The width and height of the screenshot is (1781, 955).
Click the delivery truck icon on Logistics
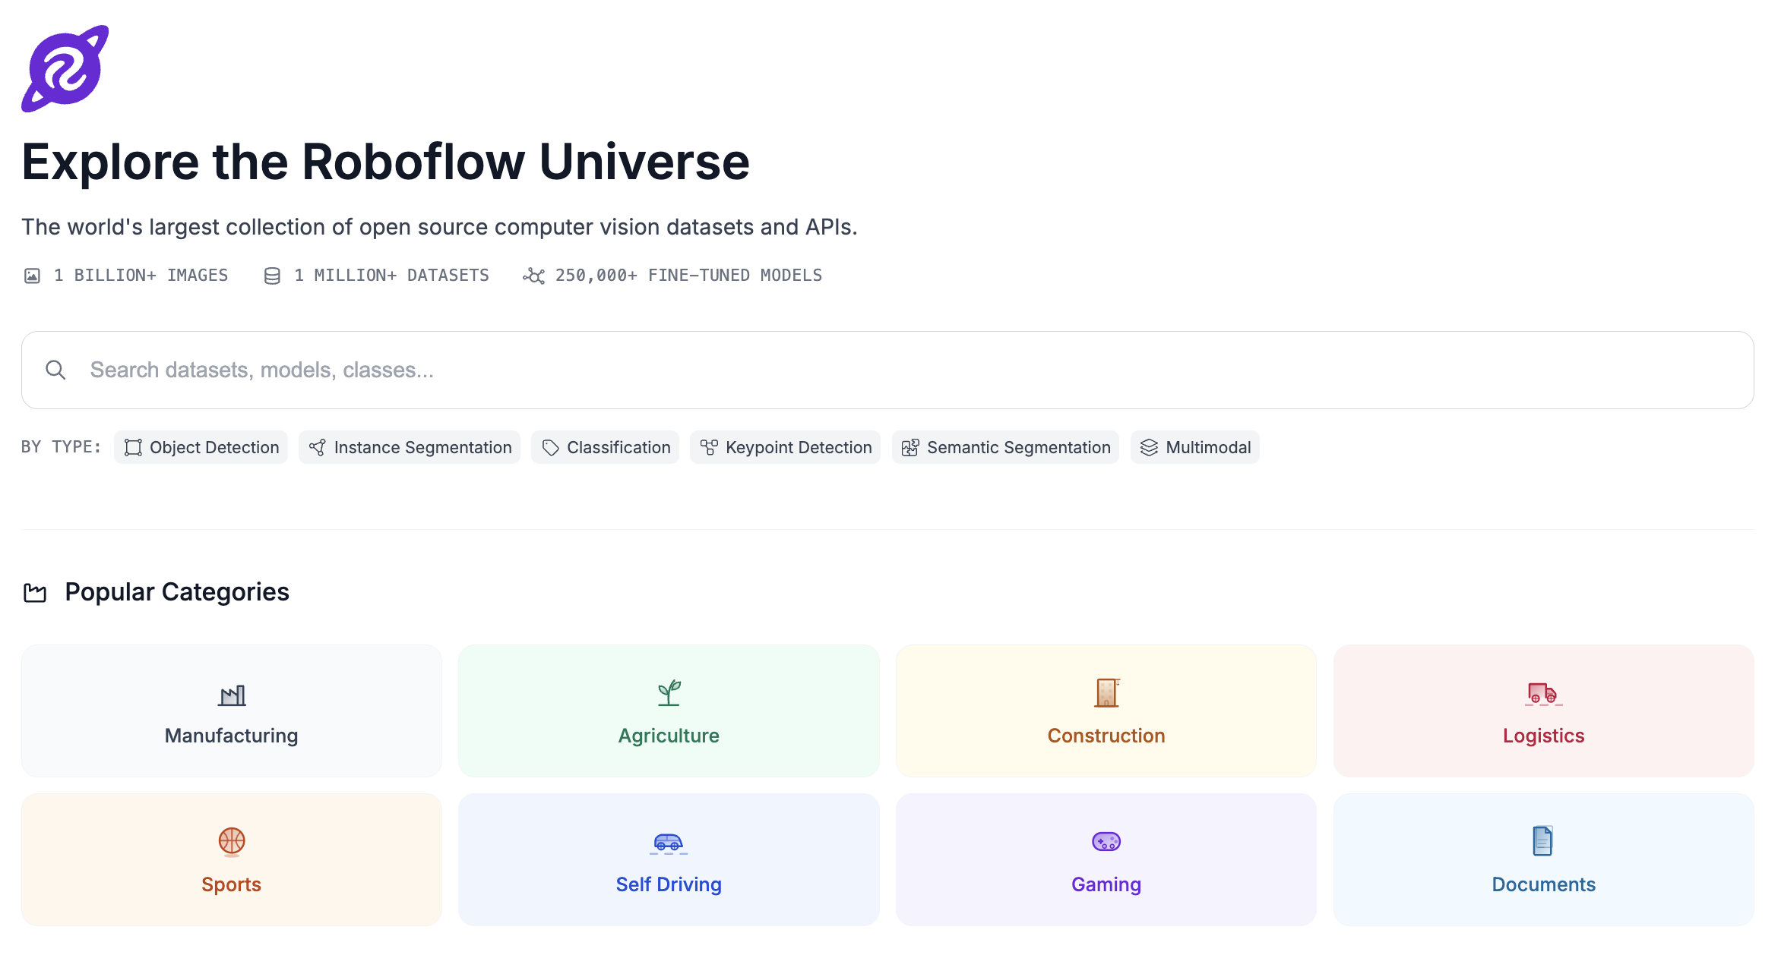(x=1543, y=694)
